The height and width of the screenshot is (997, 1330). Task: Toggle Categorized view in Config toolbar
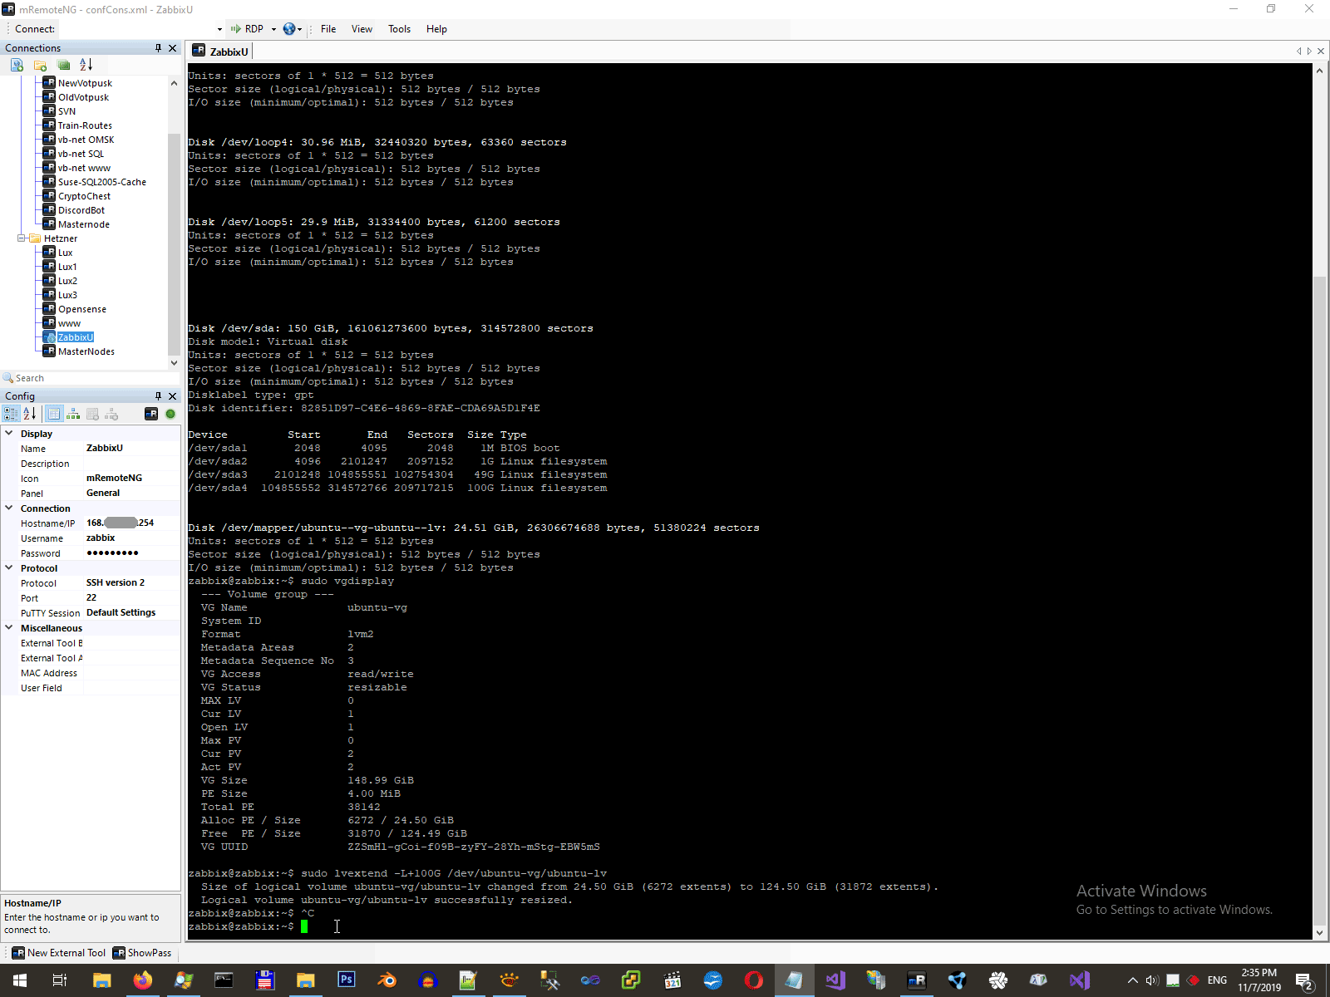pos(11,414)
